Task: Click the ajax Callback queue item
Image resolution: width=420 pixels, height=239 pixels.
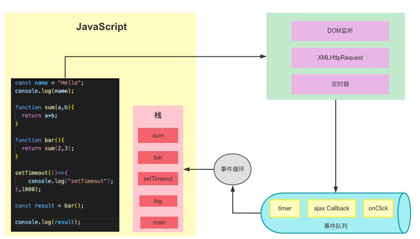Action: [x=331, y=208]
